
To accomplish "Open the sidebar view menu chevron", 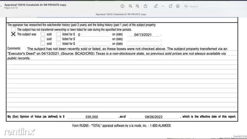I will click(1, 6).
